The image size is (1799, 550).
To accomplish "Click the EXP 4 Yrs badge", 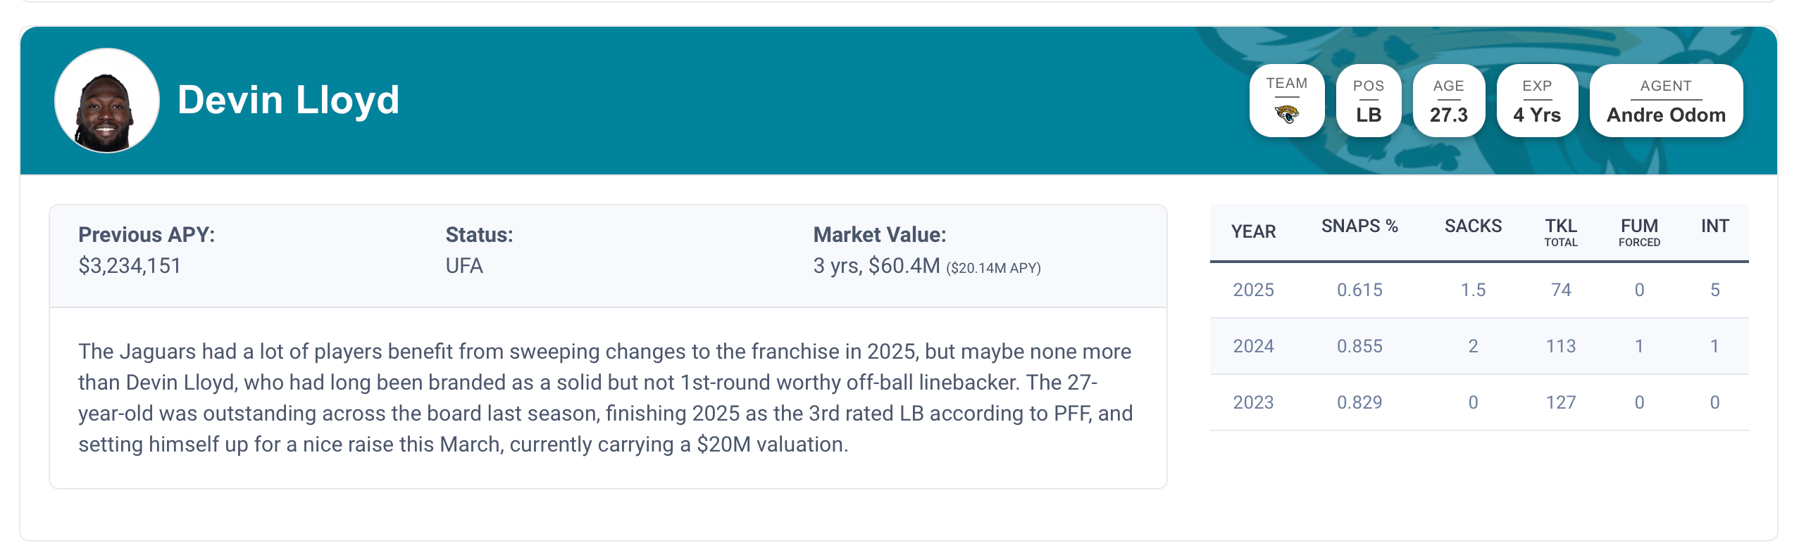I will point(1536,101).
